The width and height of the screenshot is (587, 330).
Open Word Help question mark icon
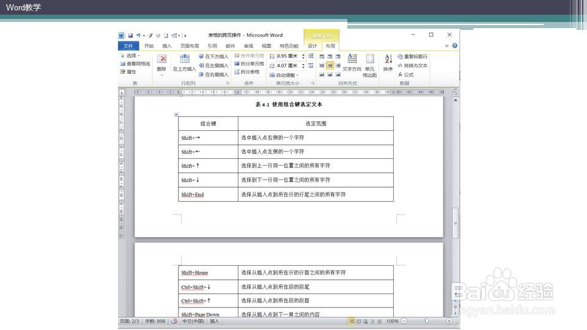[455, 46]
